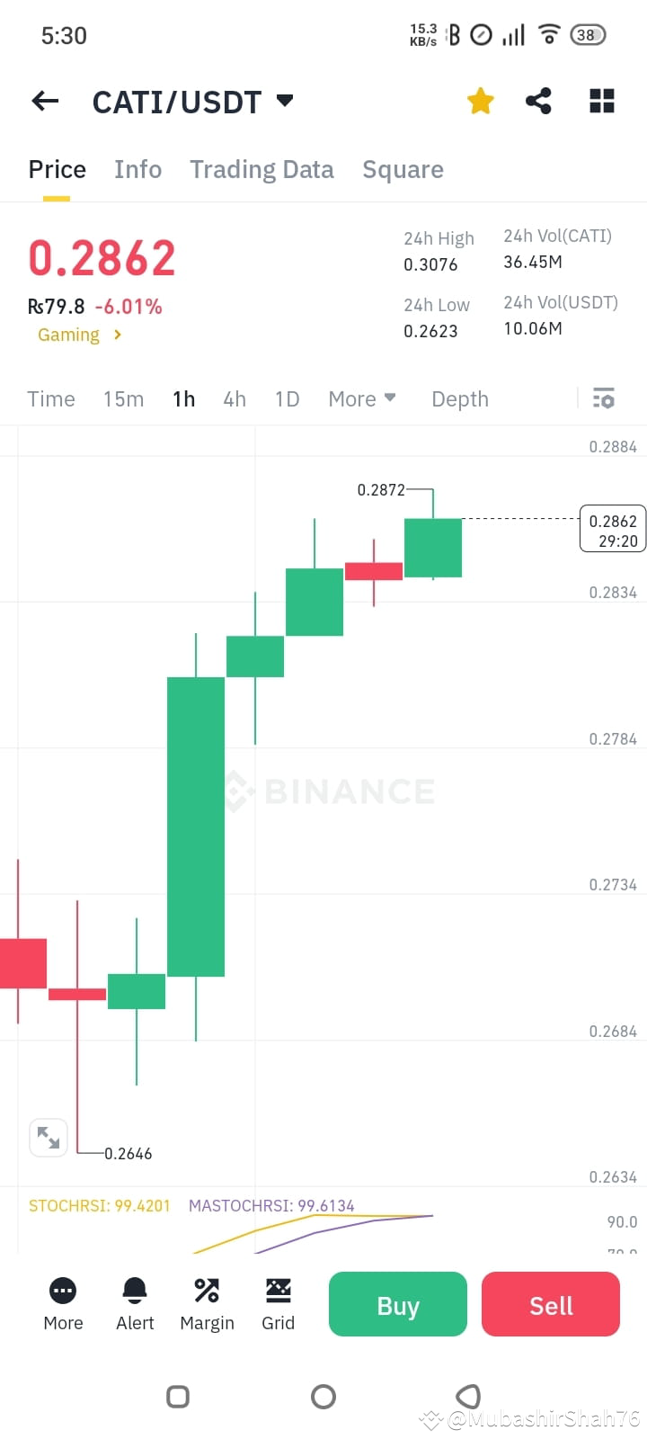Select the Margin percent icon
Screen dimensions: 647x1439
[207, 1290]
